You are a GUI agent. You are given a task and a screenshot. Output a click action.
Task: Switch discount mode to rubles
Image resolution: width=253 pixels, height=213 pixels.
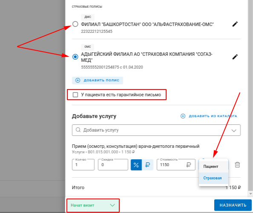(147, 165)
